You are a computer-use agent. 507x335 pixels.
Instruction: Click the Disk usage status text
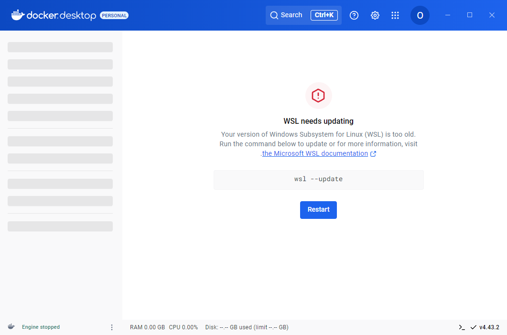247,327
